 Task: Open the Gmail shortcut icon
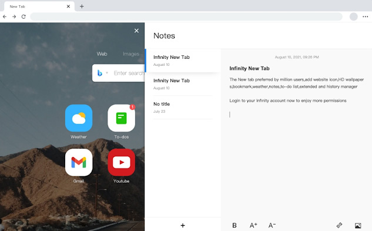coord(79,162)
